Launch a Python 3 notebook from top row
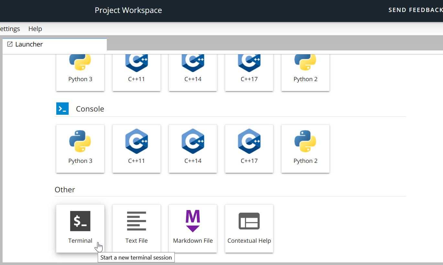 point(80,73)
